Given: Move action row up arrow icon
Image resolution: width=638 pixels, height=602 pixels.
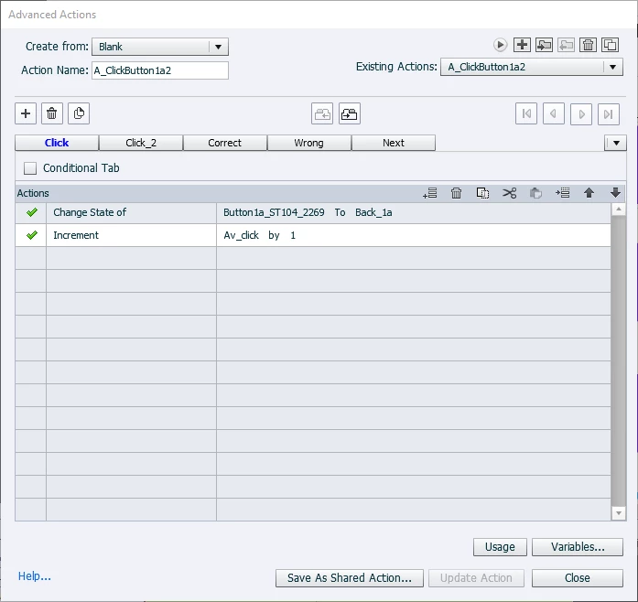Looking at the screenshot, I should tap(589, 193).
